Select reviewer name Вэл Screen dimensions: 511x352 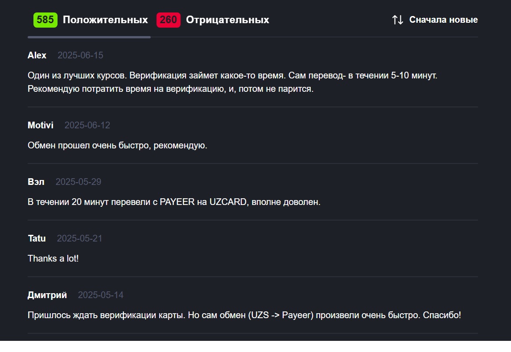(36, 182)
